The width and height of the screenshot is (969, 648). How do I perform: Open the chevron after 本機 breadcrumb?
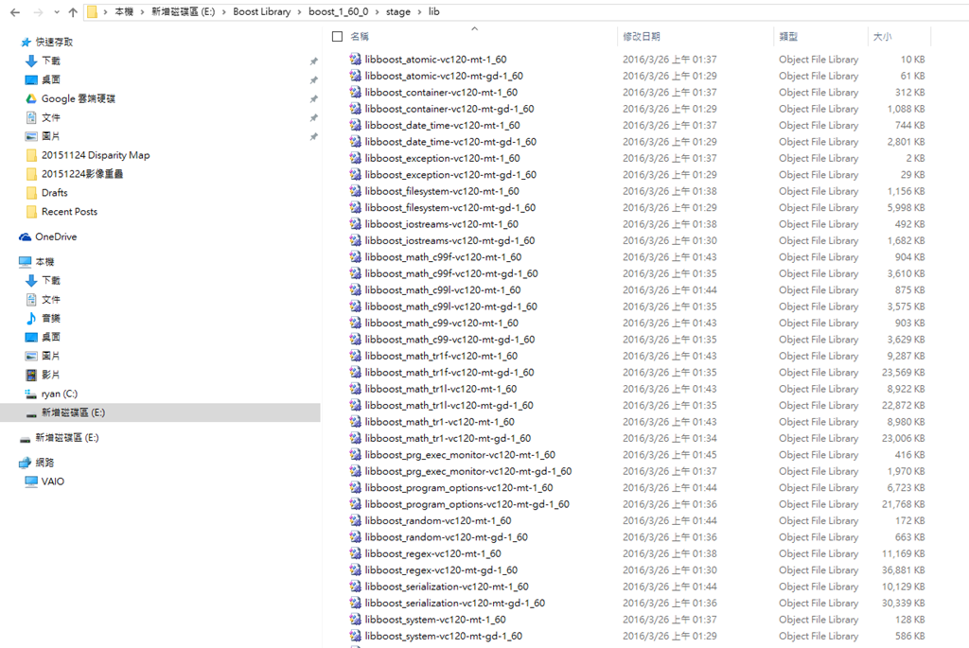pos(143,11)
